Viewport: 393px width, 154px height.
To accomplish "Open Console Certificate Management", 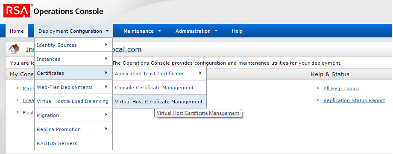I will coord(160,87).
